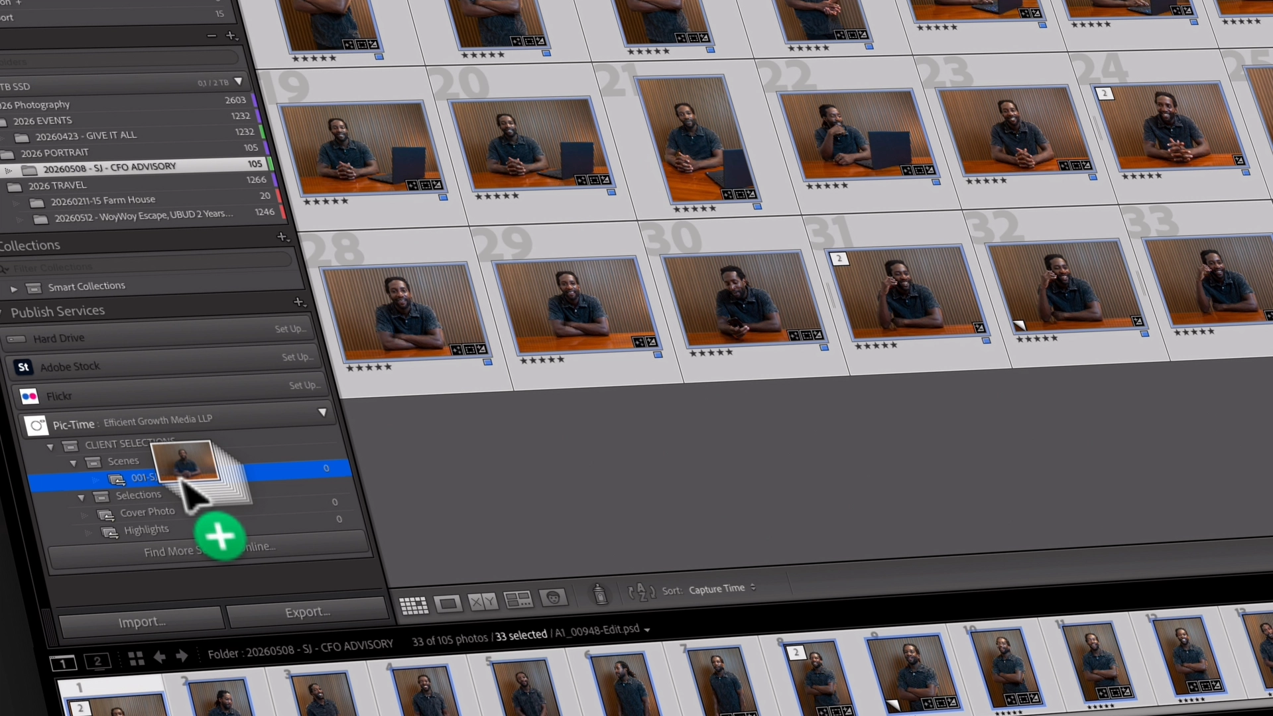
Task: Select Highlights published collection
Action: pos(146,530)
